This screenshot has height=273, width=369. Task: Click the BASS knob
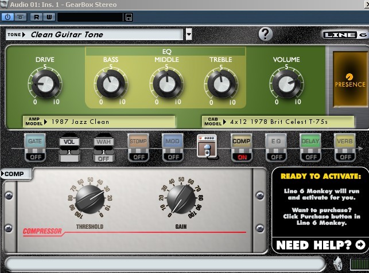click(x=111, y=84)
